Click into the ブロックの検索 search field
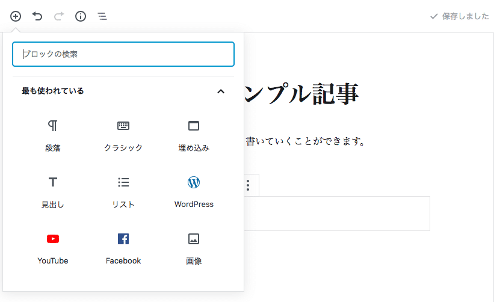Screen dimensions: 494x302 [x=123, y=54]
